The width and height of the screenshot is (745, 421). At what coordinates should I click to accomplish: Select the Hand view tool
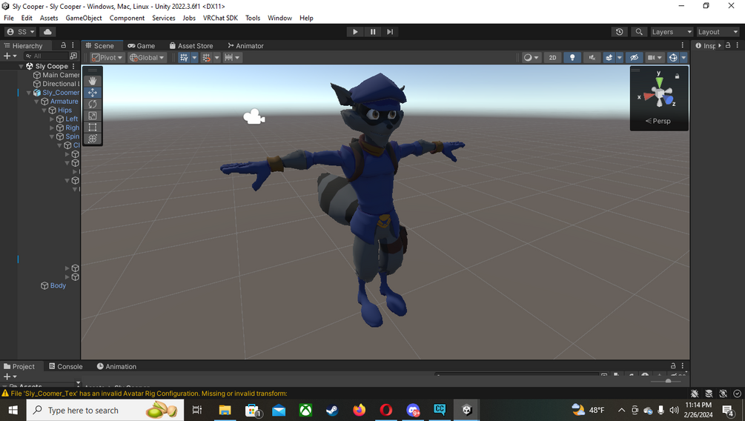93,81
